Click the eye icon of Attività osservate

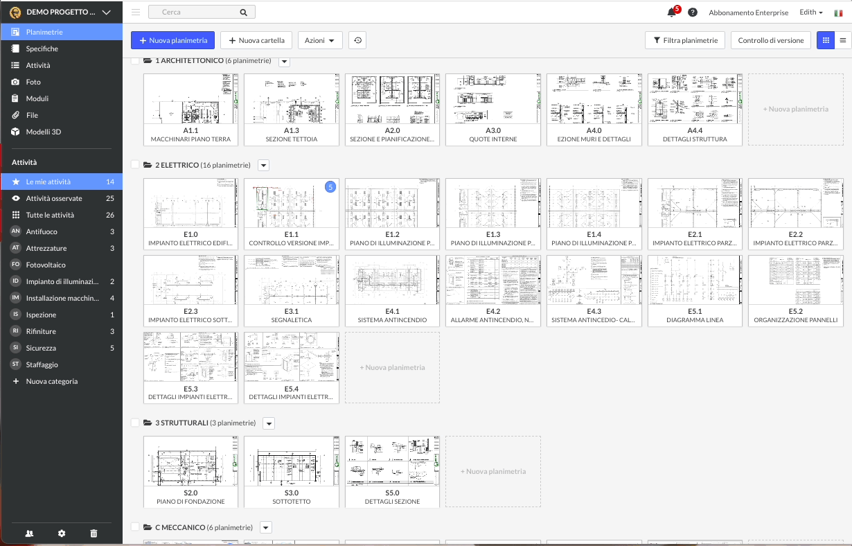click(16, 198)
